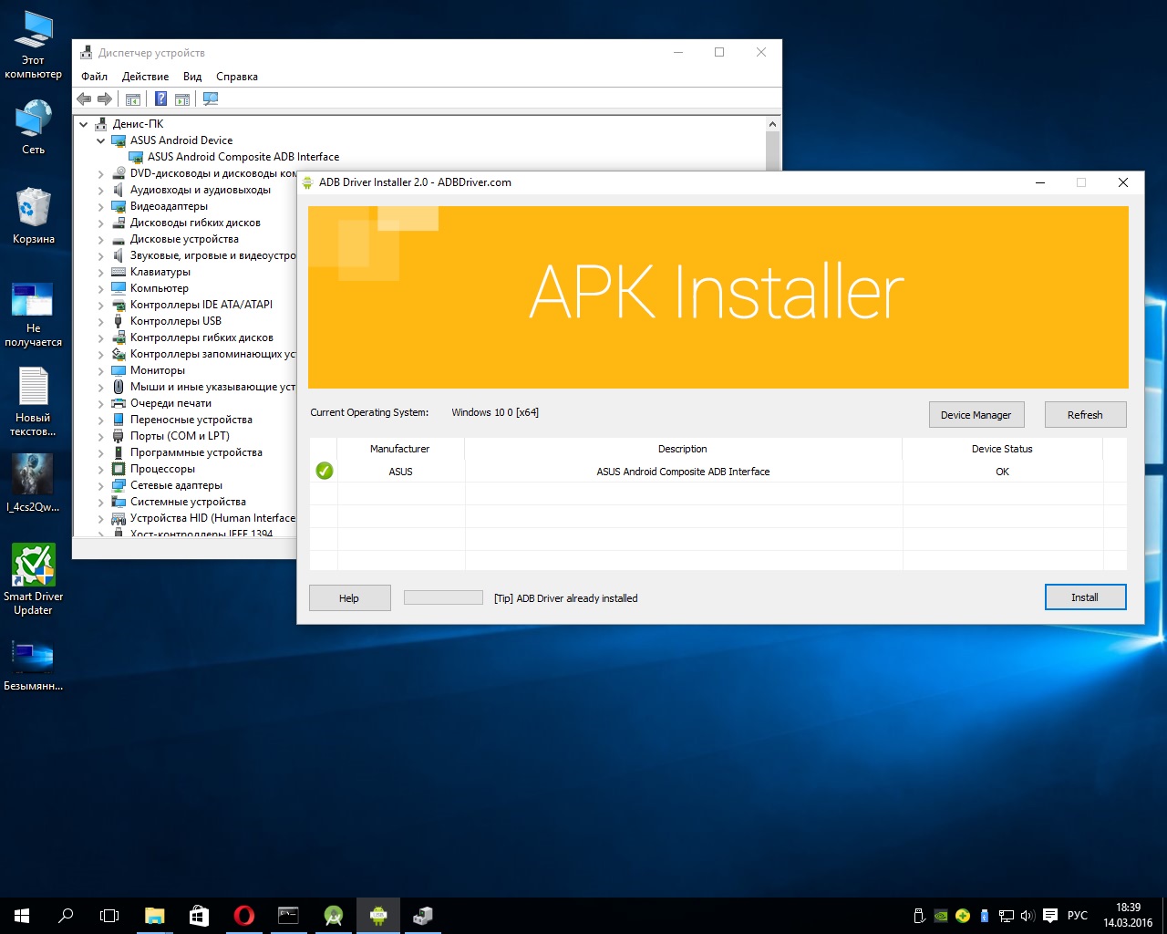Click the scan for hardware changes icon
The height and width of the screenshot is (934, 1167).
pos(211,99)
